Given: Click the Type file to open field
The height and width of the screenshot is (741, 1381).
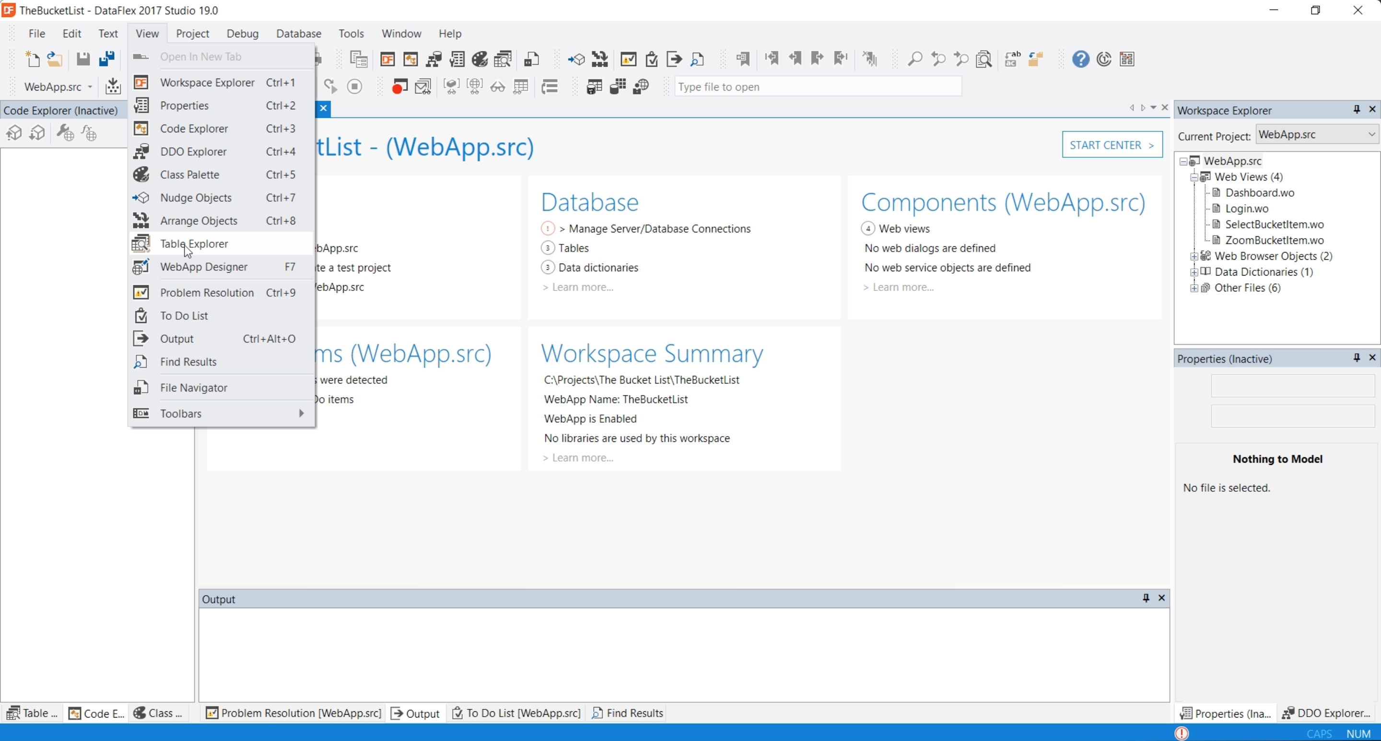Looking at the screenshot, I should pos(817,87).
